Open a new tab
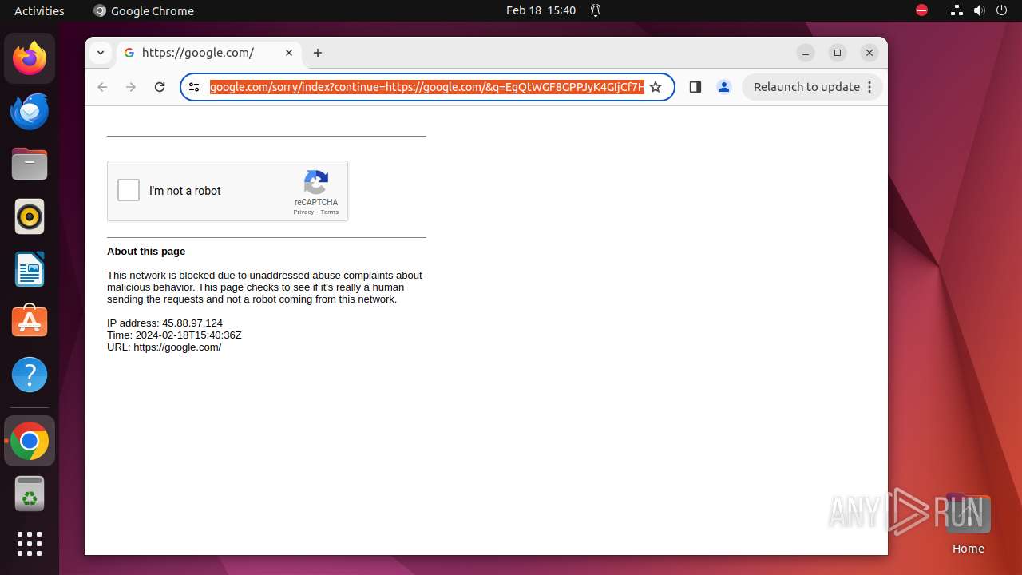The height and width of the screenshot is (575, 1022). [x=318, y=53]
